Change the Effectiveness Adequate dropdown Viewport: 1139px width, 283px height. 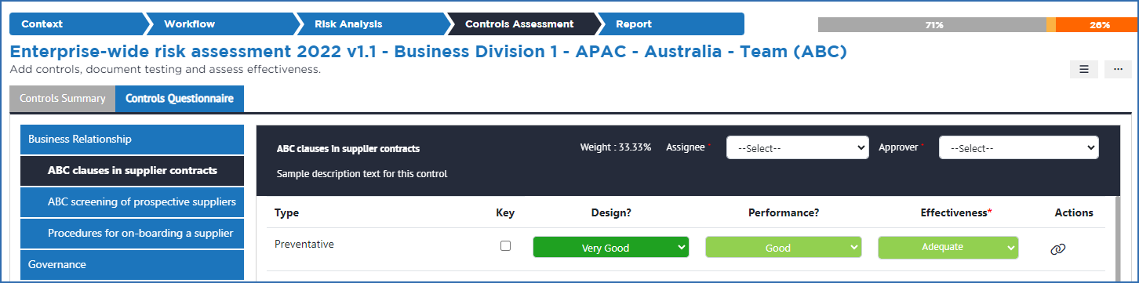coord(948,247)
